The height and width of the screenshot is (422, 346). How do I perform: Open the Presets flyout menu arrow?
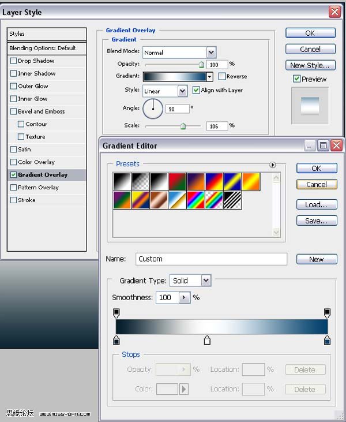[272, 165]
